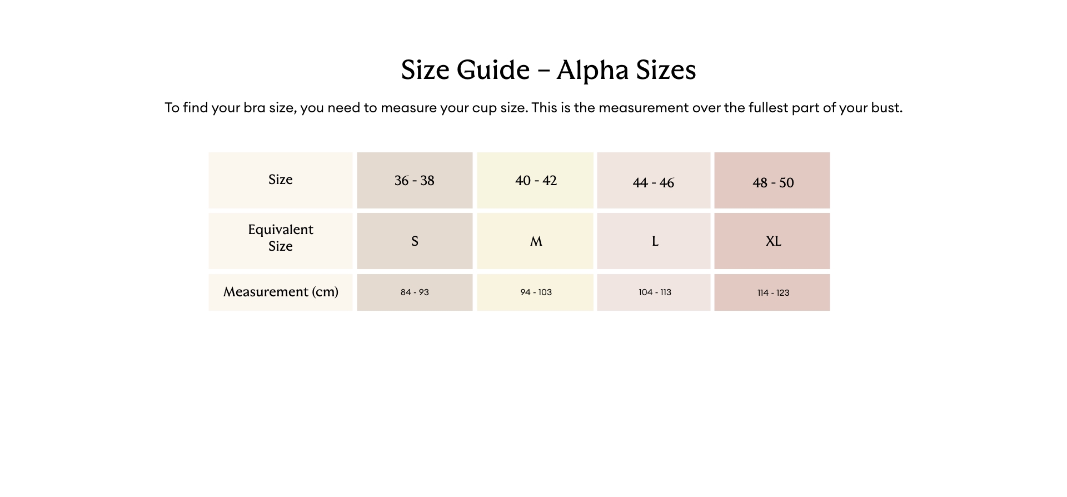Click the 104 - 113 measurement cell
The width and height of the screenshot is (1067, 497).
pyautogui.click(x=654, y=292)
